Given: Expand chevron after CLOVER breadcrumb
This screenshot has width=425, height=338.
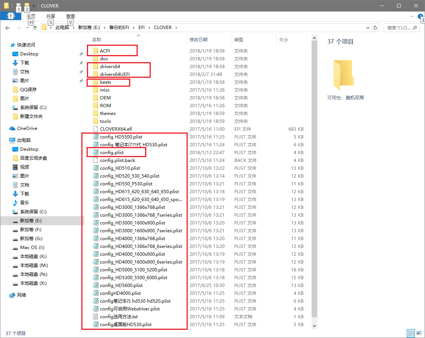Looking at the screenshot, I should click(176, 28).
